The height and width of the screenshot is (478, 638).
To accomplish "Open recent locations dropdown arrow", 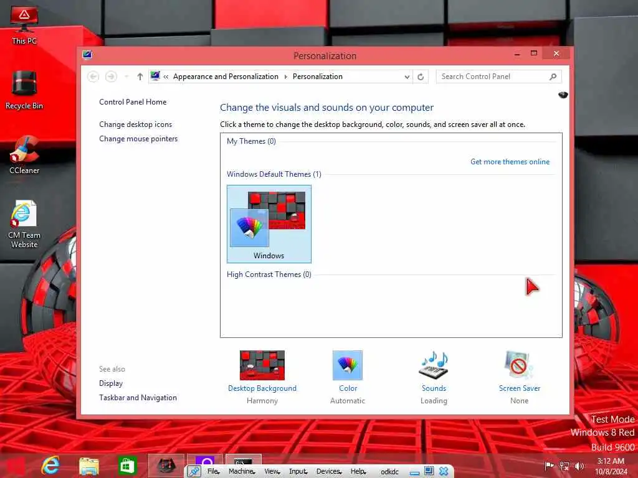I will 126,77.
